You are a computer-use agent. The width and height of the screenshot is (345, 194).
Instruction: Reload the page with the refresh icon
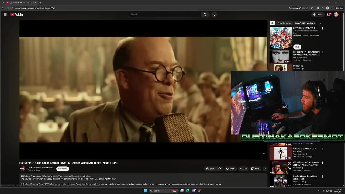click(x=8, y=8)
